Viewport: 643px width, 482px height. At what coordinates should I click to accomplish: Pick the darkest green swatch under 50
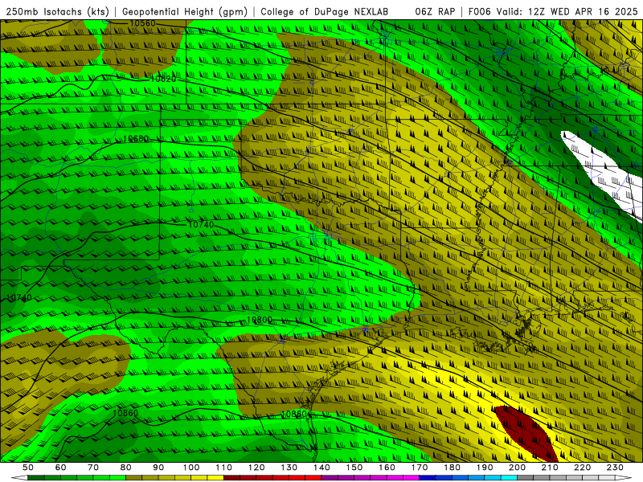click(x=36, y=478)
